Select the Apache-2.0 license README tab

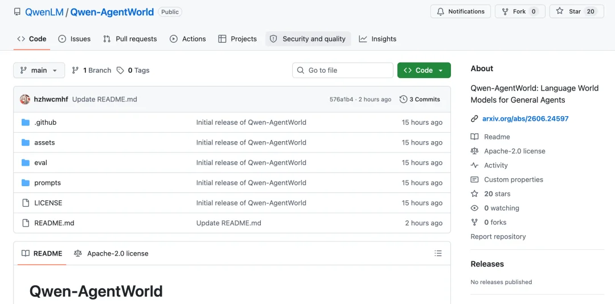tap(112, 253)
